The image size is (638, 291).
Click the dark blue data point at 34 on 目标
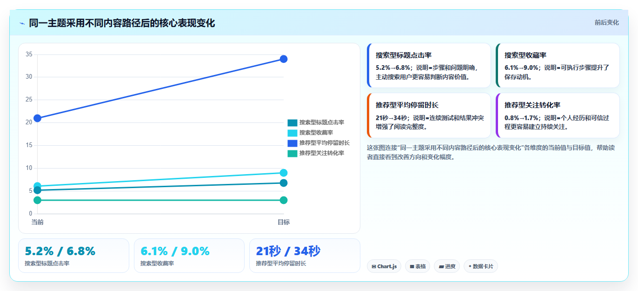284,59
